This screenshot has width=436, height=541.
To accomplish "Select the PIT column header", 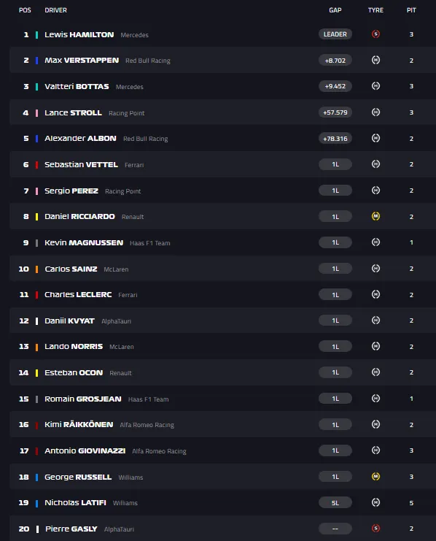I will pyautogui.click(x=411, y=10).
